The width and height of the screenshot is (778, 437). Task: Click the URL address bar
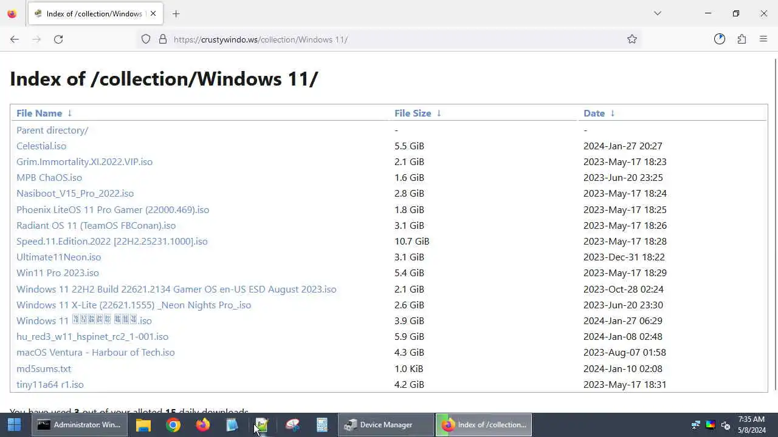pos(389,39)
